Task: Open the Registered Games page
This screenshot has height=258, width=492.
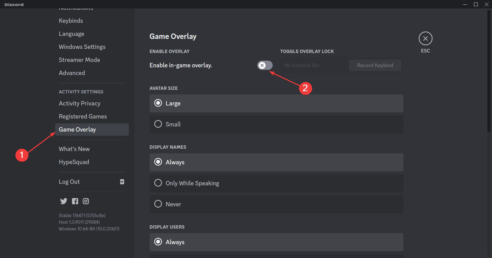Action: (92, 116)
